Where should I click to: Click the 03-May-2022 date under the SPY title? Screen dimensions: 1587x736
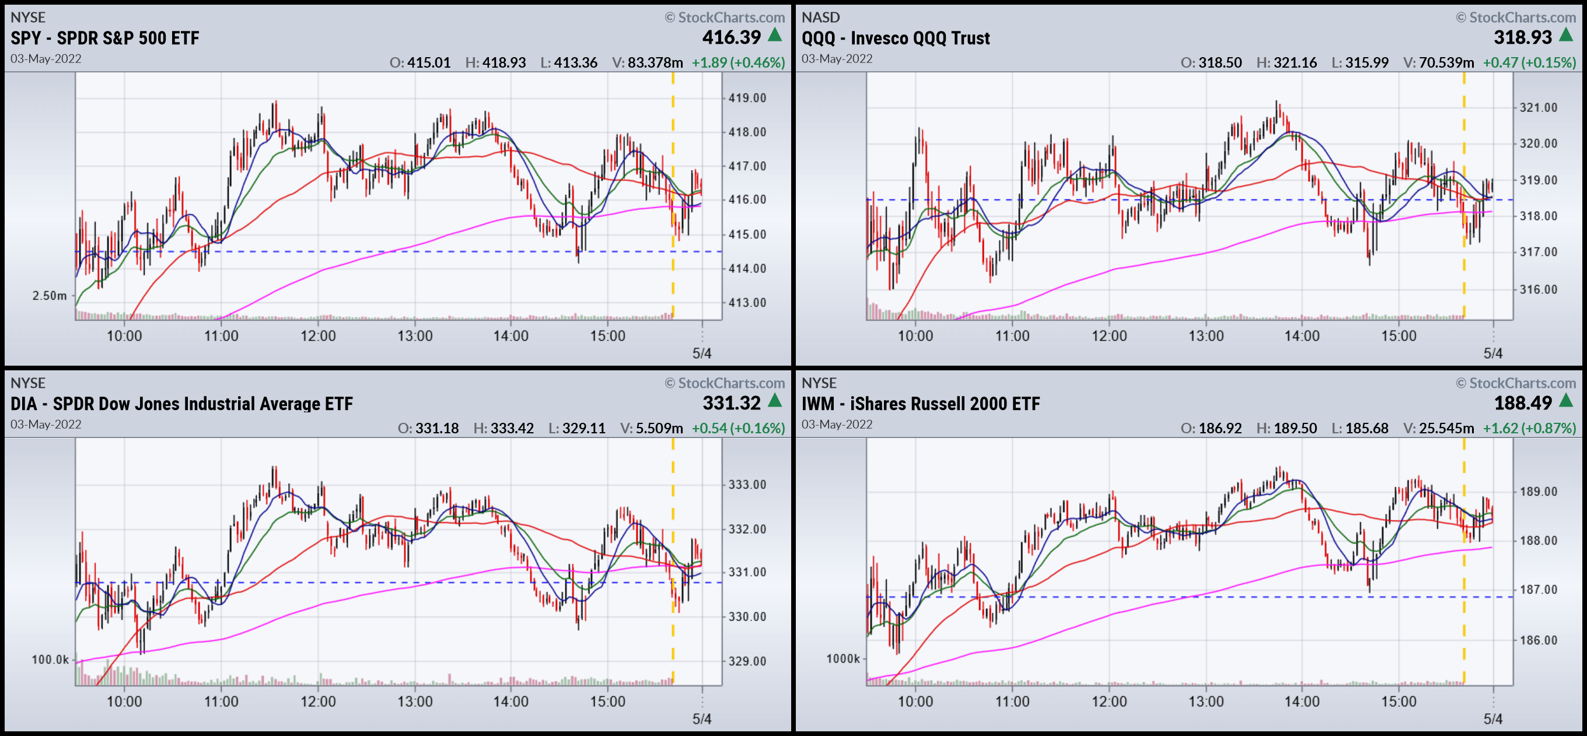46,58
